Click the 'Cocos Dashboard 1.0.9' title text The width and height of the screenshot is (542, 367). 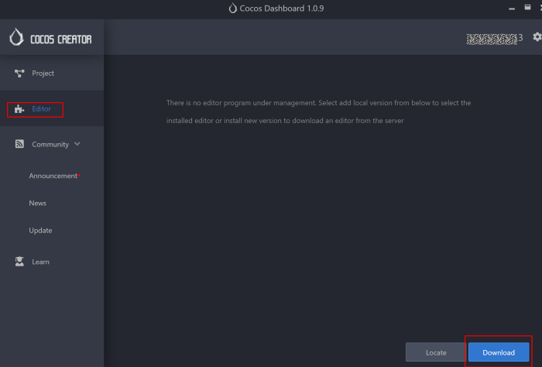click(282, 9)
